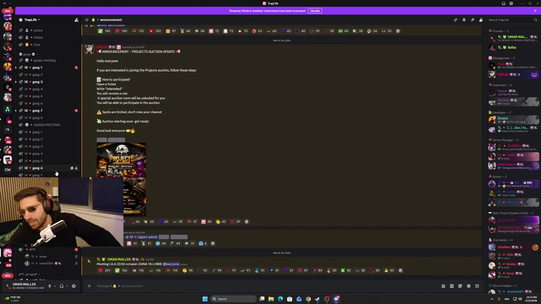
Task: Click Disable streamer mode button
Action: tap(315, 11)
